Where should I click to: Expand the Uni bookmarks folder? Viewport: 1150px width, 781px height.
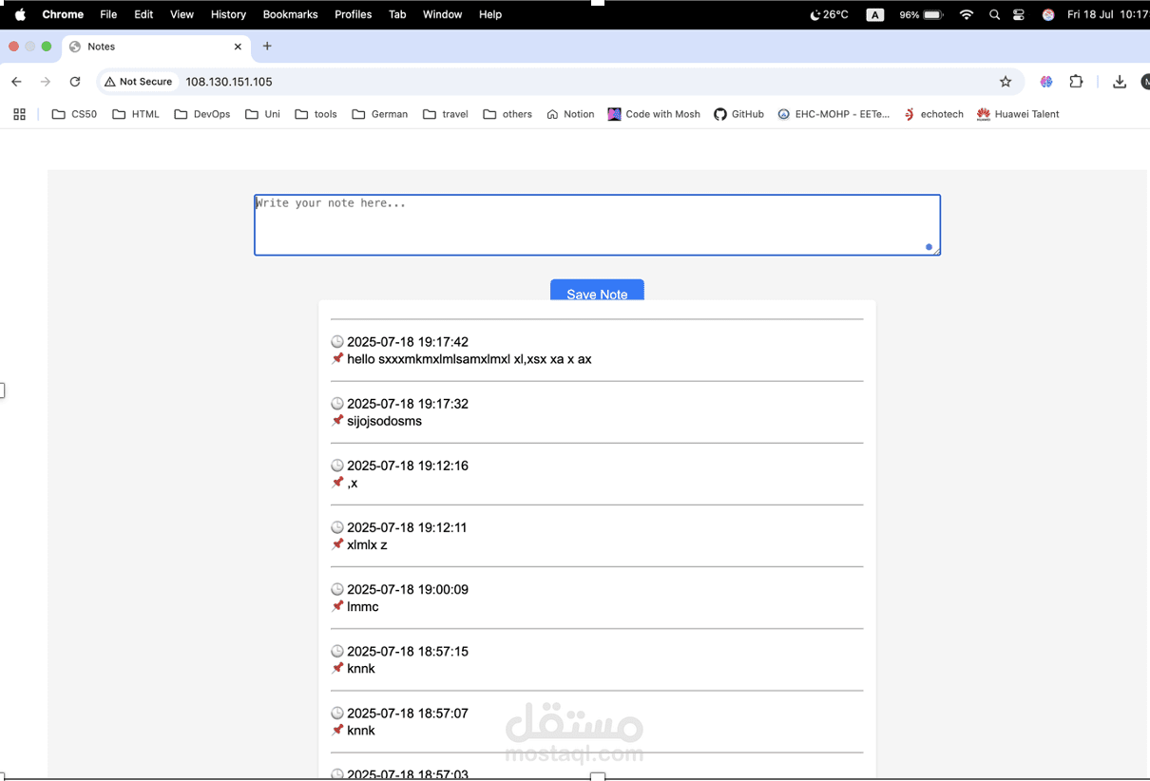[262, 114]
